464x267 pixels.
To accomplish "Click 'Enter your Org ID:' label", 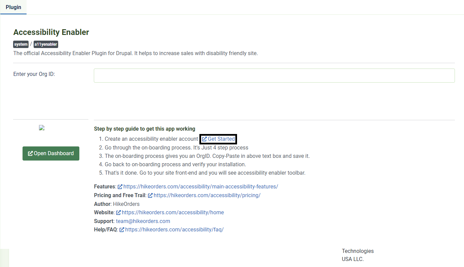I will pyautogui.click(x=34, y=74).
